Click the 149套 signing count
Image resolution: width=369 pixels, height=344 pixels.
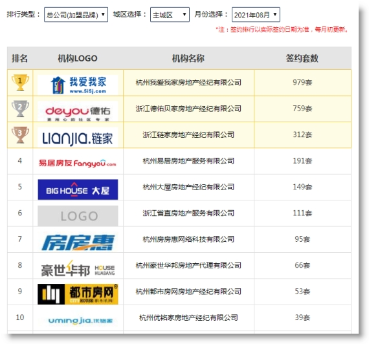[302, 187]
